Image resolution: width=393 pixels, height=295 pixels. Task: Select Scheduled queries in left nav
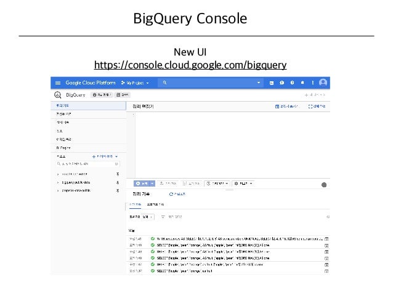tap(88, 139)
